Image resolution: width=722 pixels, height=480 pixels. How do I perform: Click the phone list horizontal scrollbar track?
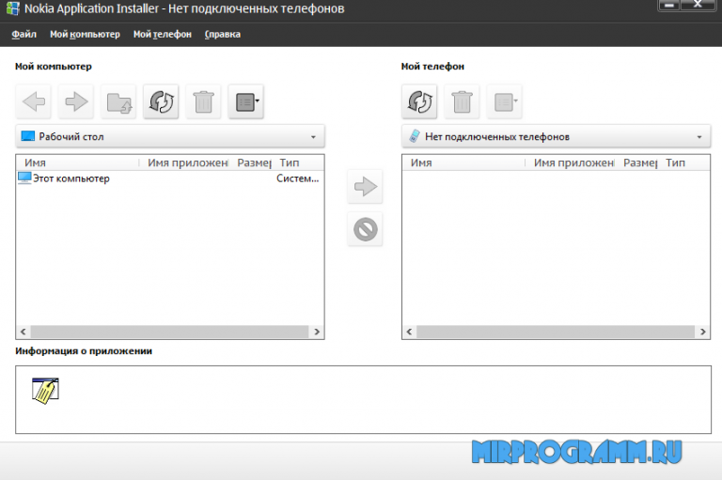556,332
